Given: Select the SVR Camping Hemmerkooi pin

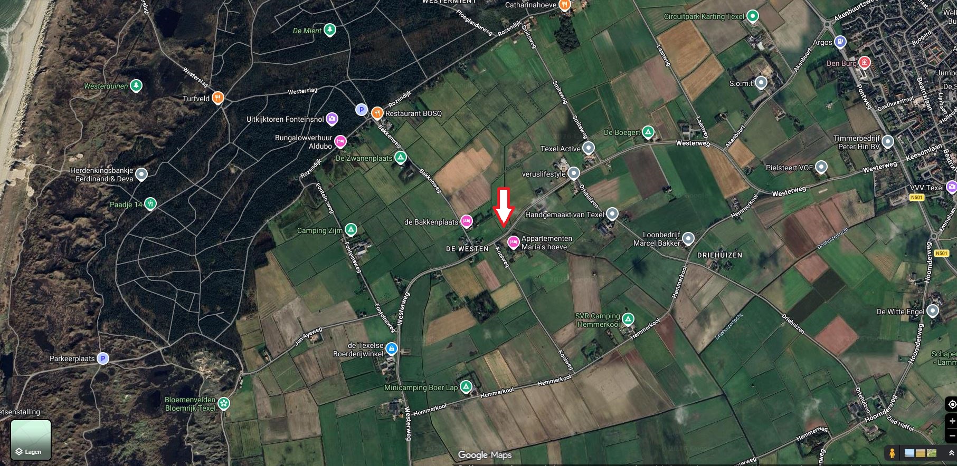Looking at the screenshot, I should (628, 318).
